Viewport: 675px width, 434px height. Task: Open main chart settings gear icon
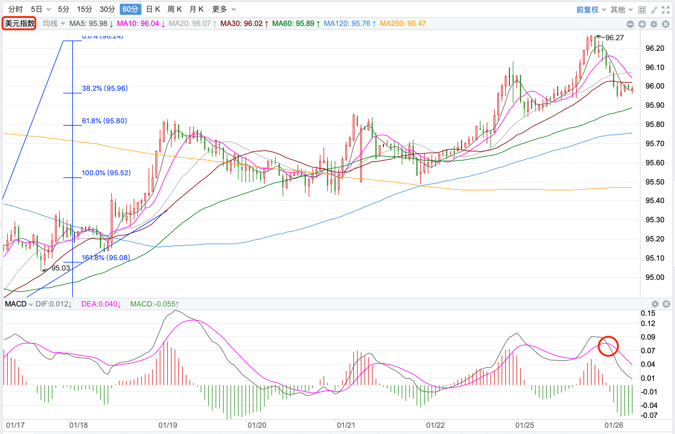[654, 24]
